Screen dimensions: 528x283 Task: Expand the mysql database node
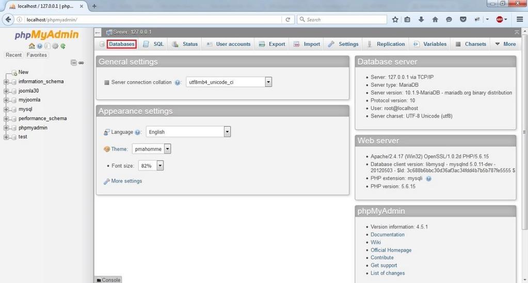coord(6,109)
